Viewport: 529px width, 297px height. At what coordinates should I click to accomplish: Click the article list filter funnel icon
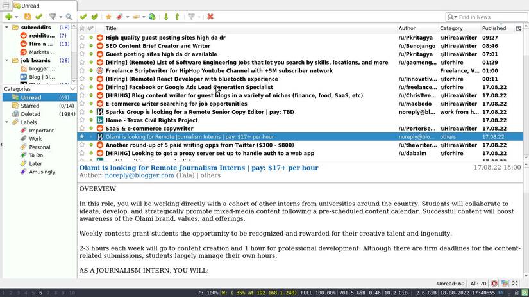click(x=191, y=17)
